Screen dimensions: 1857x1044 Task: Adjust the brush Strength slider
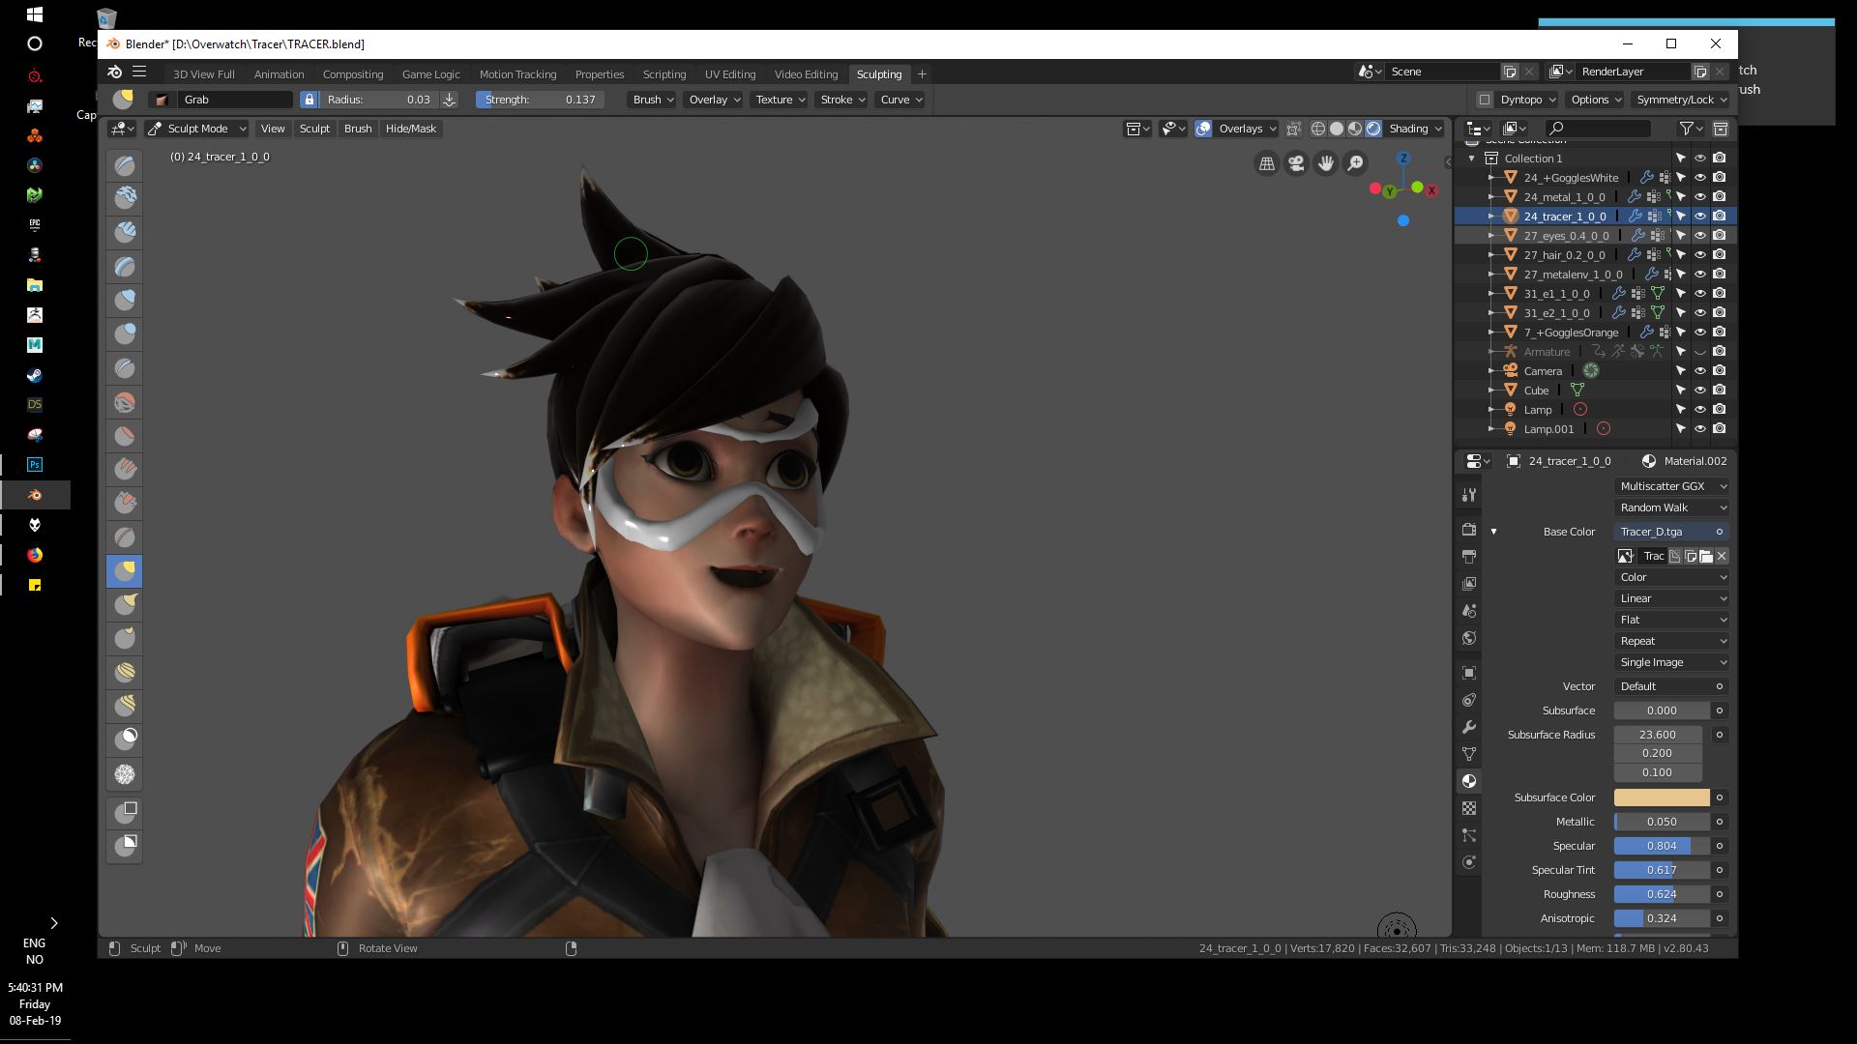[538, 100]
